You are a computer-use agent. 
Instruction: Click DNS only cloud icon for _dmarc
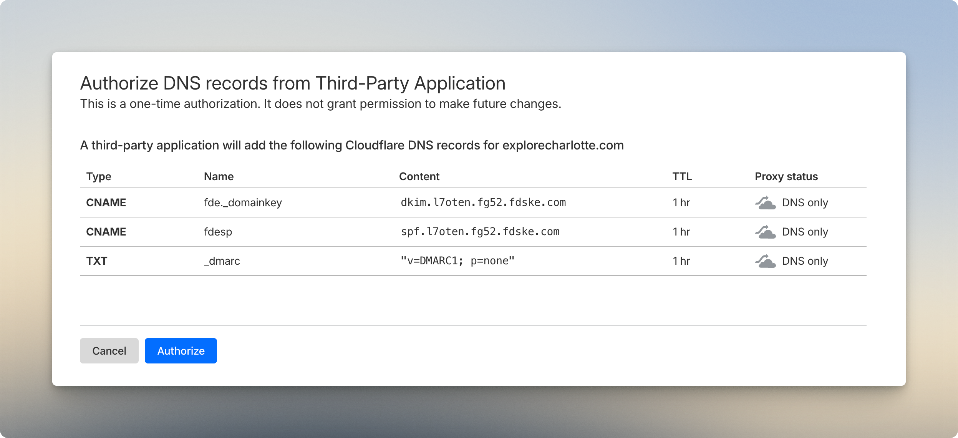(x=765, y=261)
